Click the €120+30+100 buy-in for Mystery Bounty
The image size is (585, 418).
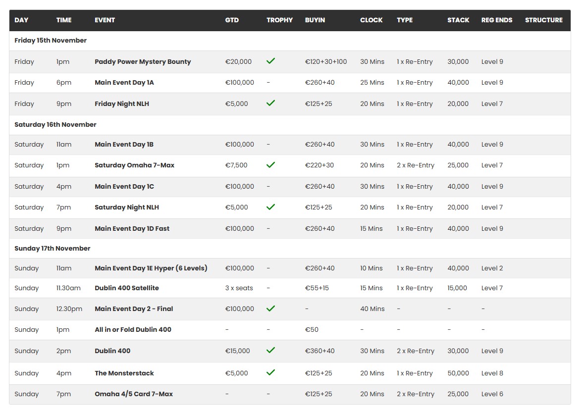[326, 62]
